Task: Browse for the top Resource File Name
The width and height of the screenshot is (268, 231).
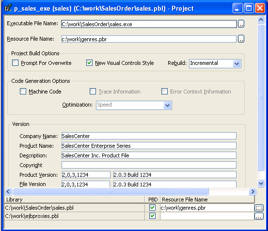Action: (241, 39)
